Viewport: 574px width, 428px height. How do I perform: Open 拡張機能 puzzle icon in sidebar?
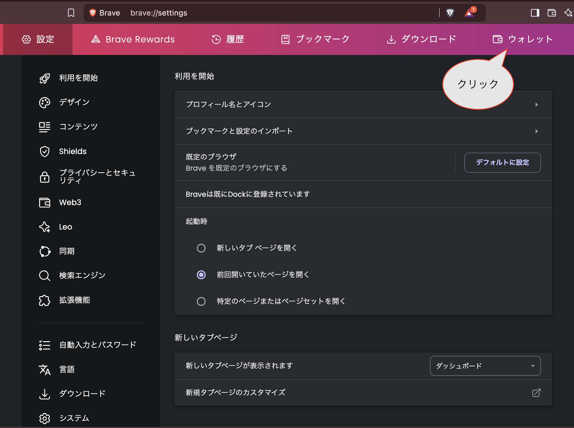point(45,300)
